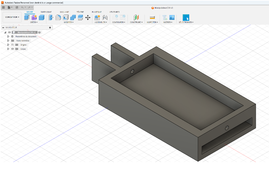Redo the last undone action
269x172 pixels.
[x=29, y=8]
